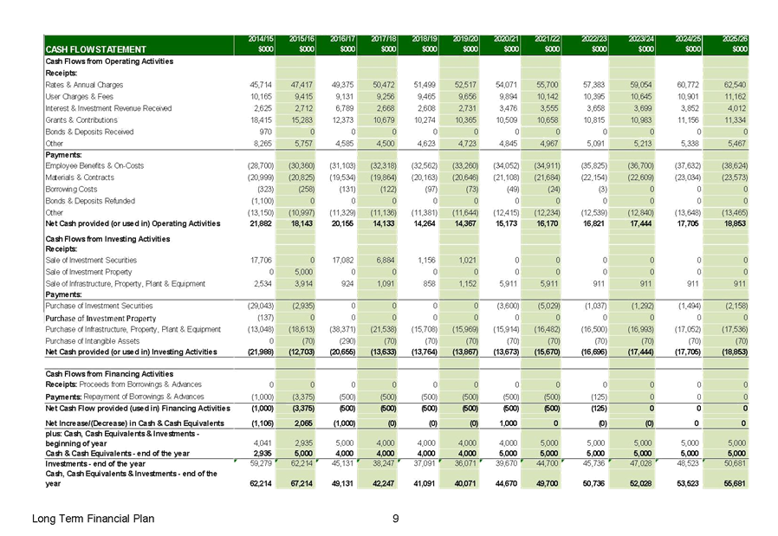778x536 pixels.
Task: Select the 2015/16 column header
Action: click(x=301, y=44)
